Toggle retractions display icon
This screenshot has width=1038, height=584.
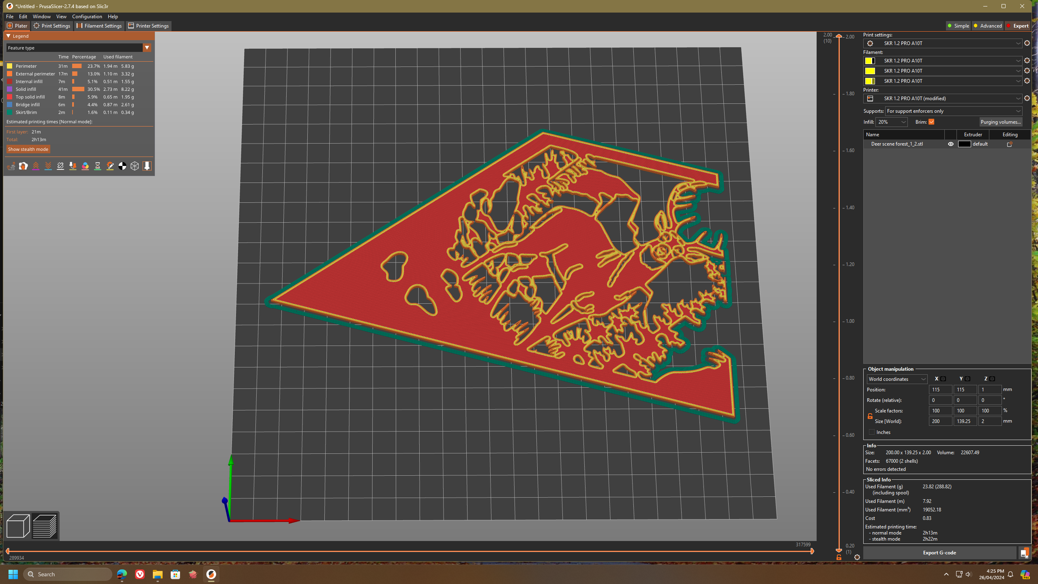(x=36, y=166)
